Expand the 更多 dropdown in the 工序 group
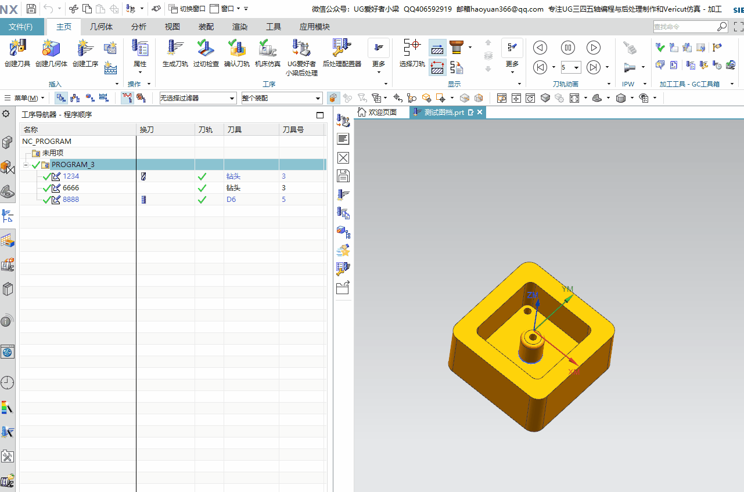The width and height of the screenshot is (744, 492). coord(379,73)
